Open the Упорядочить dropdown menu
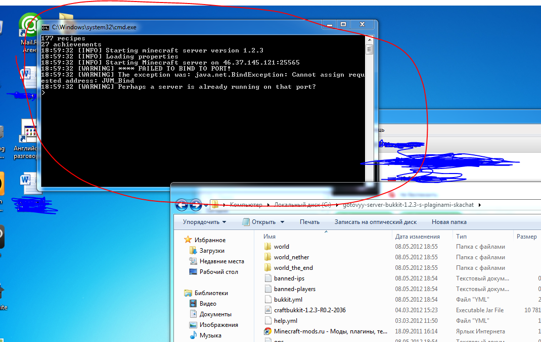The image size is (541, 342). (205, 222)
